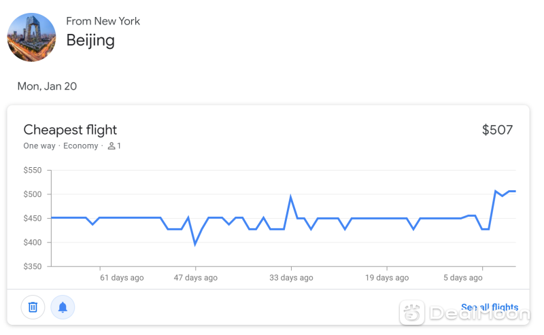Open the See all flights link
Image resolution: width=544 pixels, height=335 pixels.
click(x=490, y=307)
